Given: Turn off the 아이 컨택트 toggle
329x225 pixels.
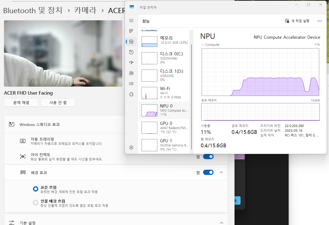Looking at the screenshot, I should [208, 157].
